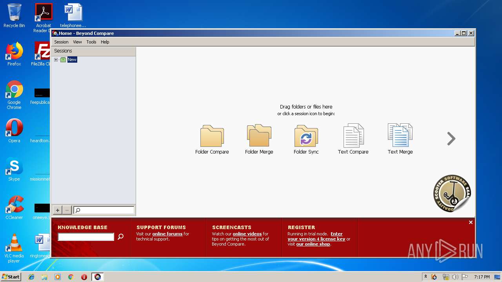Open the volume tray icon
The width and height of the screenshot is (502, 282).
[455, 277]
